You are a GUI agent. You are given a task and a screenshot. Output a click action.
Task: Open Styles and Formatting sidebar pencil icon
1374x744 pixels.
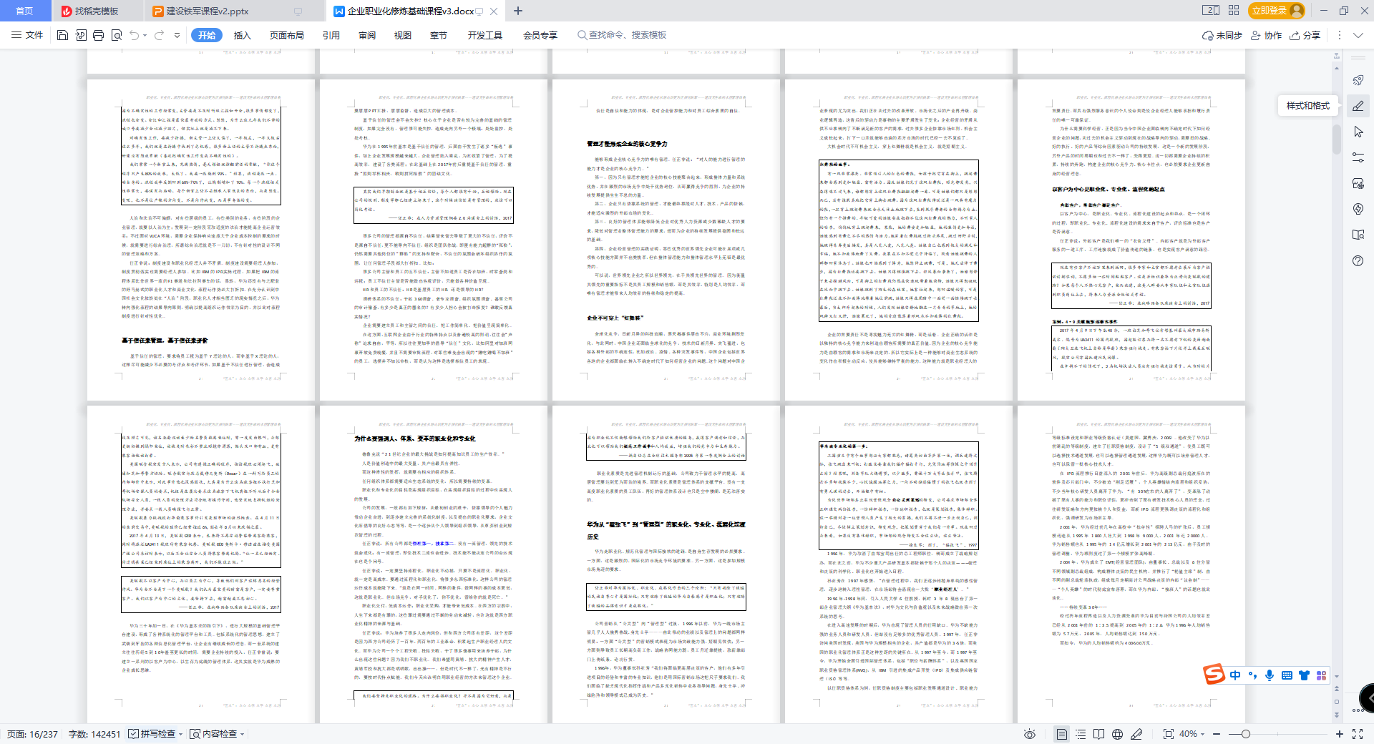coord(1358,106)
